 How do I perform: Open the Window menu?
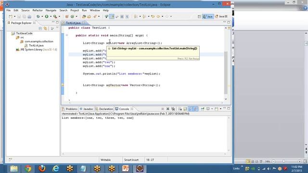coord(95,11)
